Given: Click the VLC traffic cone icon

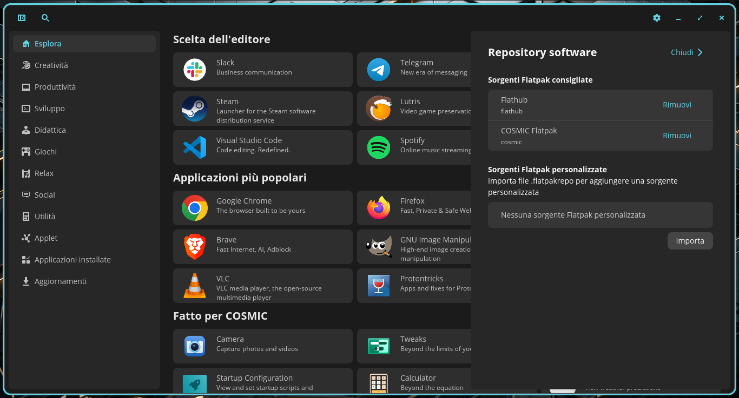Looking at the screenshot, I should (195, 286).
